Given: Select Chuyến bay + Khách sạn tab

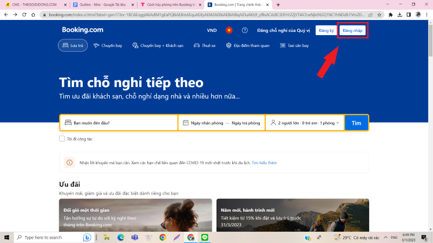Looking at the screenshot, I should [158, 45].
